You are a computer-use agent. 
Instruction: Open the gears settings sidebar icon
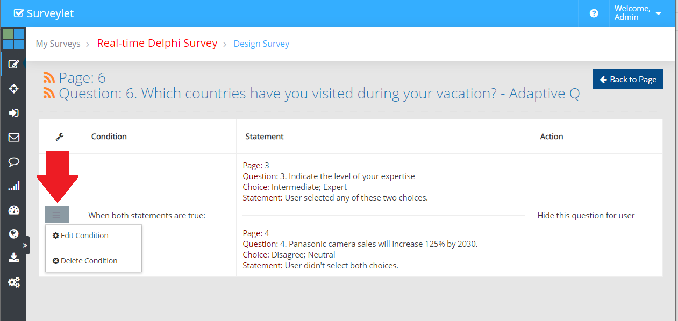click(x=14, y=282)
